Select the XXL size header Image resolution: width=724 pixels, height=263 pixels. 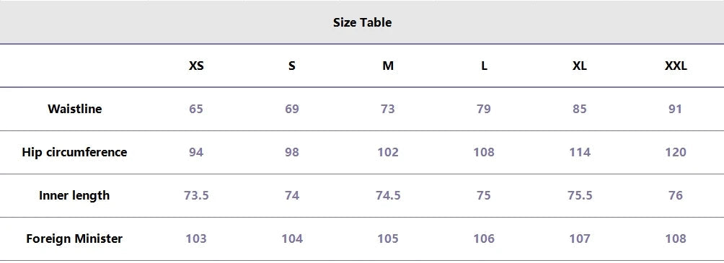(x=676, y=66)
